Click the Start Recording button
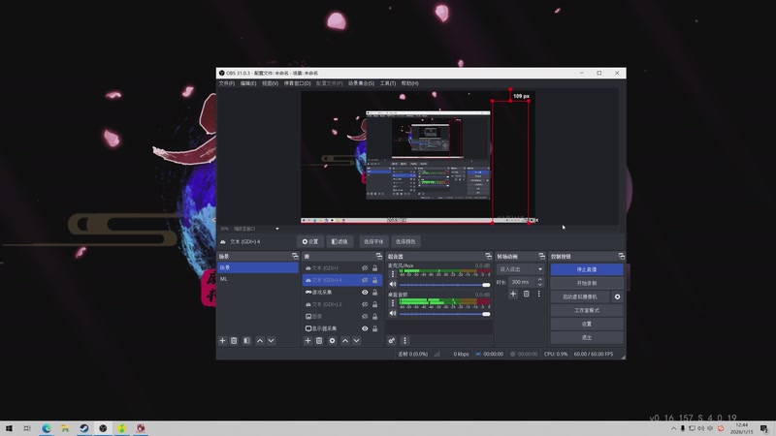Image resolution: width=776 pixels, height=436 pixels. pyautogui.click(x=587, y=283)
